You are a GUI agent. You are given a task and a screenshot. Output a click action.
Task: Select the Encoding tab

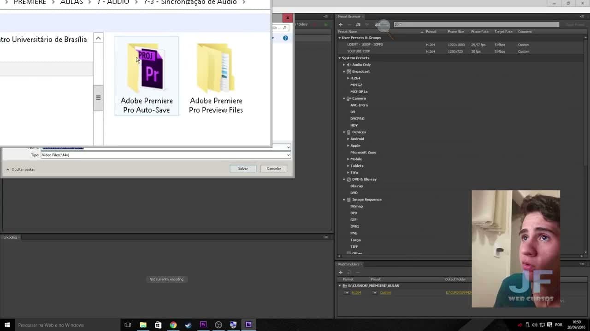[x=10, y=237]
